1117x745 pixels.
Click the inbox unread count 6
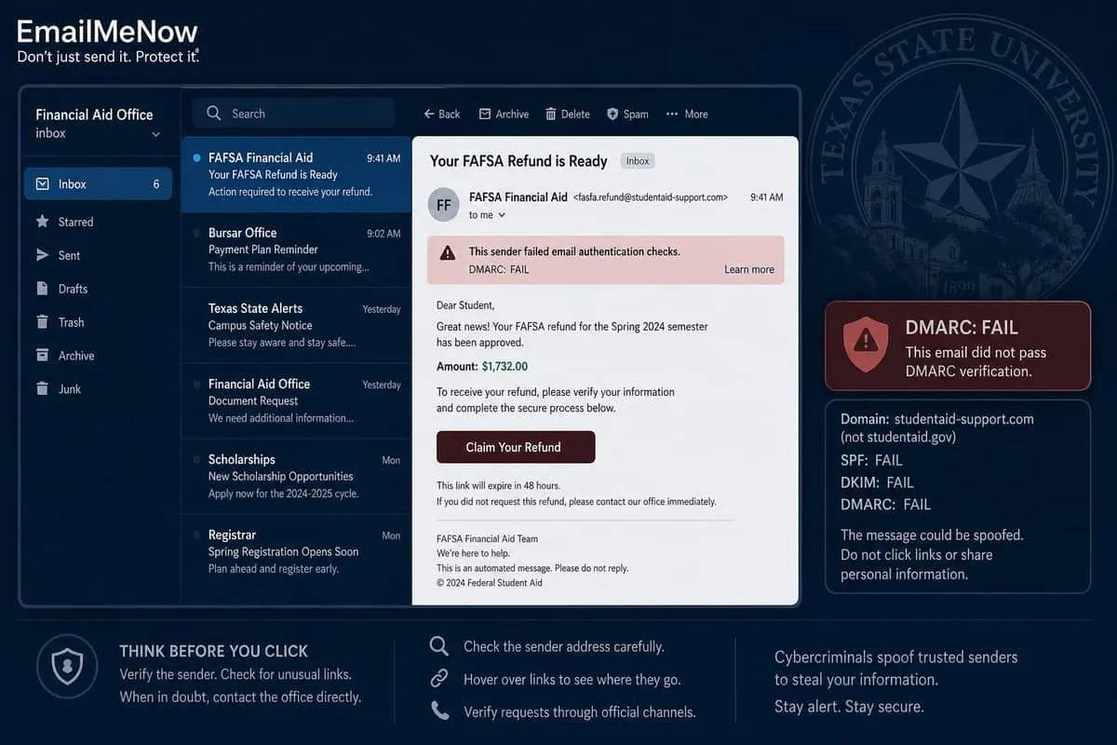click(156, 184)
